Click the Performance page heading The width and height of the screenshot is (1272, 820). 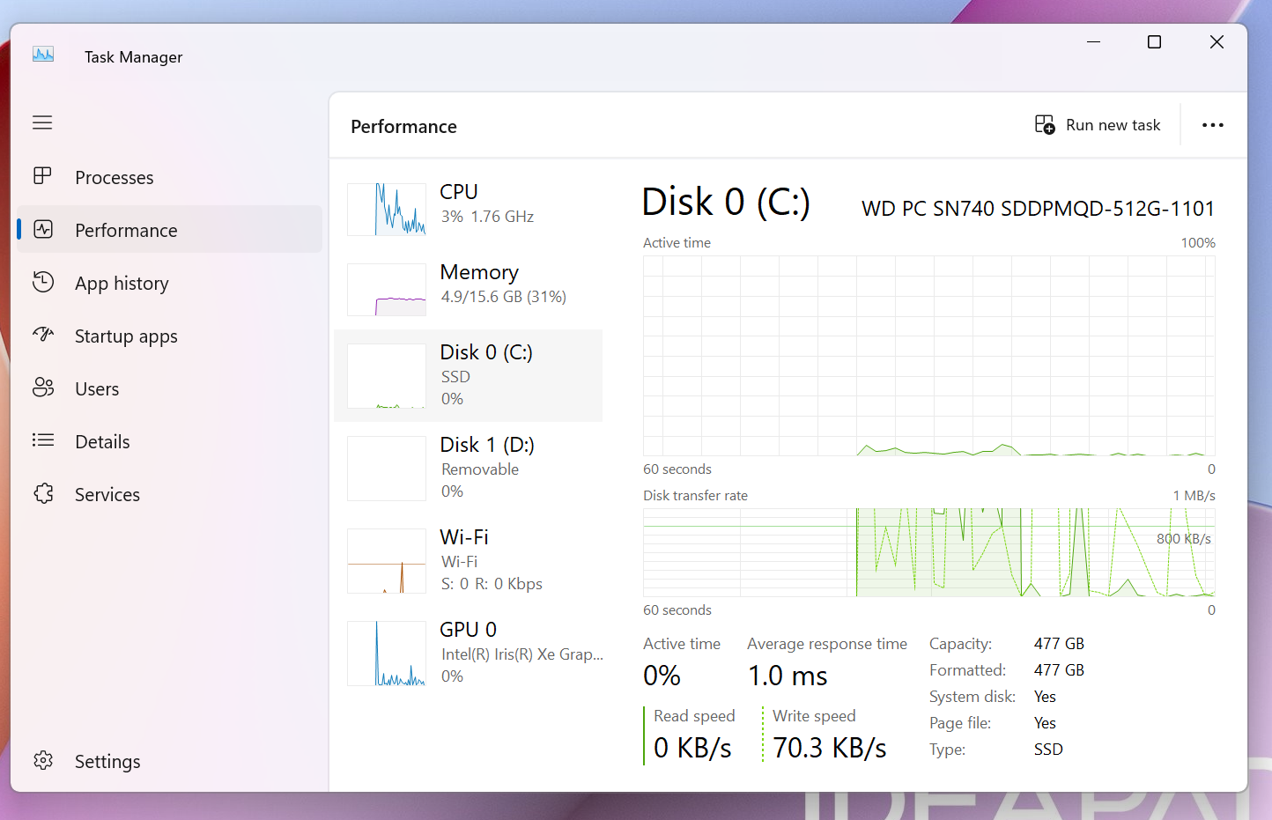point(403,127)
